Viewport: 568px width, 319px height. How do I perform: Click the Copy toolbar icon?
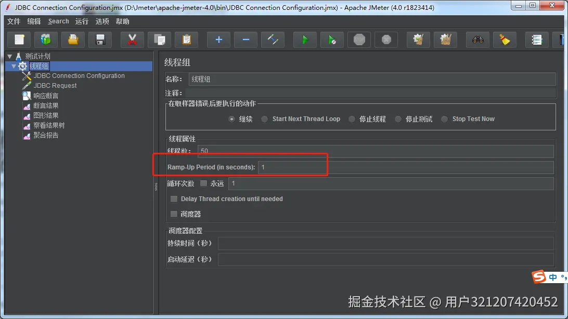159,39
